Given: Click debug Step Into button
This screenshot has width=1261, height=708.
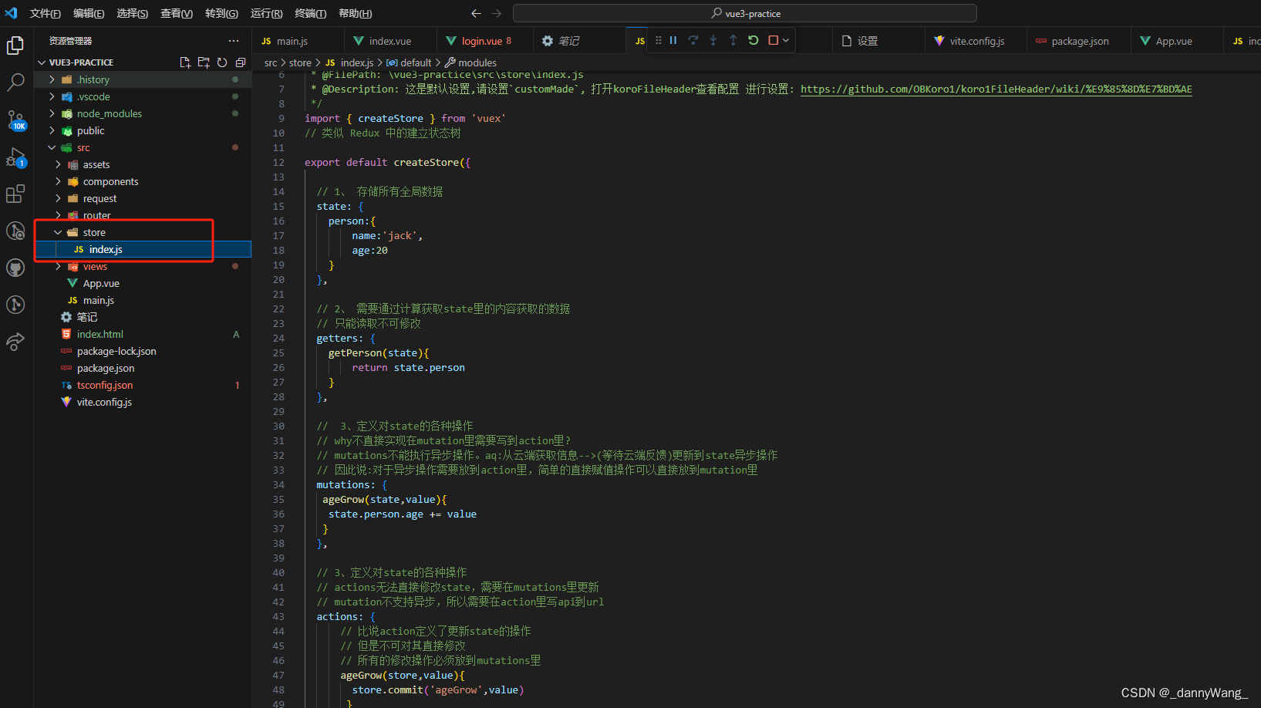Looking at the screenshot, I should [x=713, y=40].
